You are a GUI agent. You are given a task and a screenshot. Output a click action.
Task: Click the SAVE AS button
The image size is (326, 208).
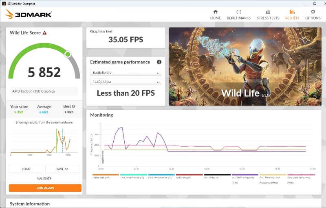pos(62,169)
